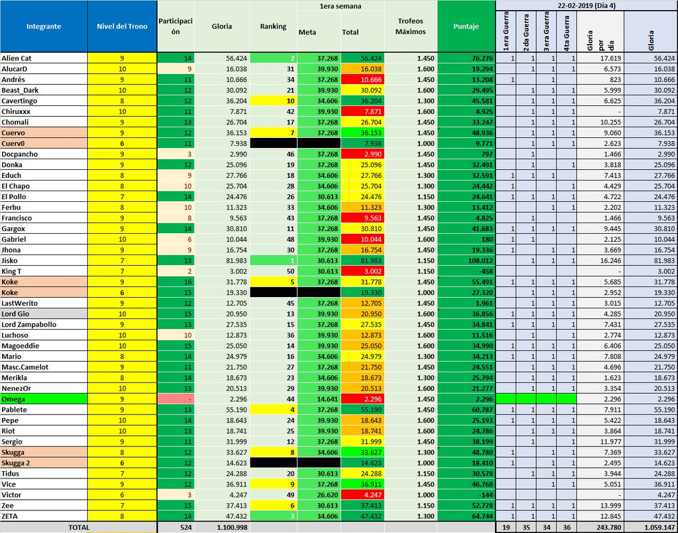This screenshot has height=533, width=678.
Task: Click the Masc.Camelot name cell
Action: tap(44, 367)
